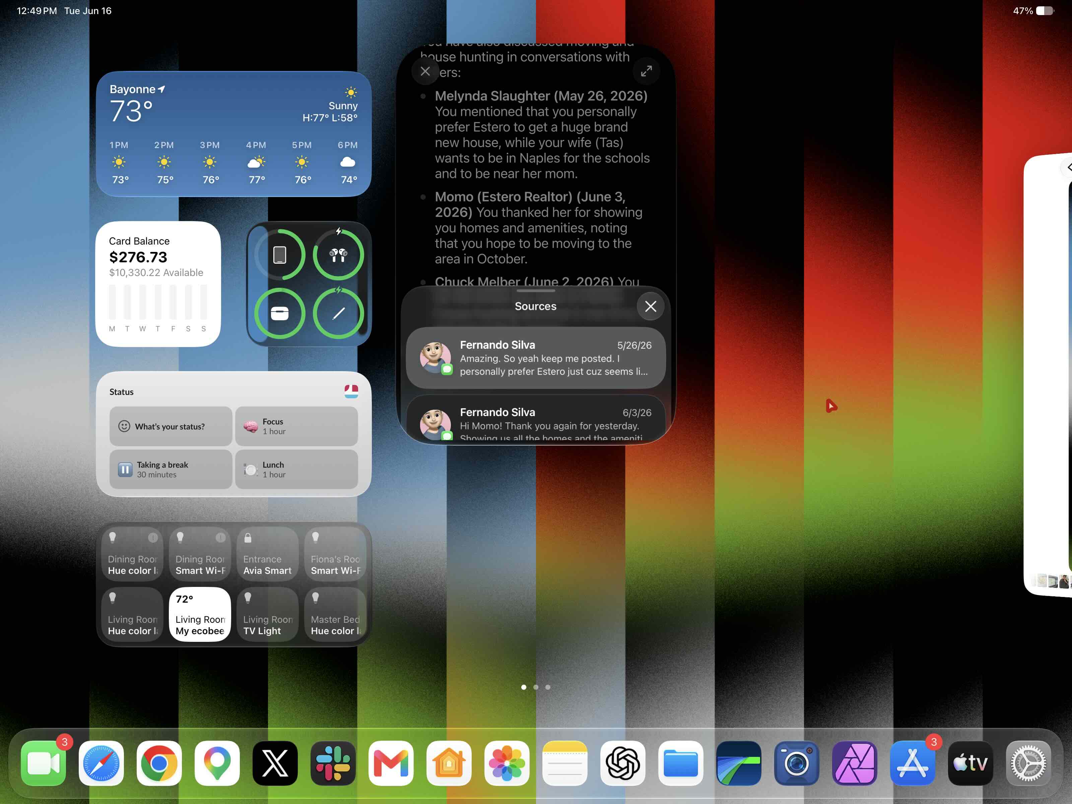This screenshot has width=1072, height=804.
Task: Launch the X app from dock
Action: pos(275,763)
